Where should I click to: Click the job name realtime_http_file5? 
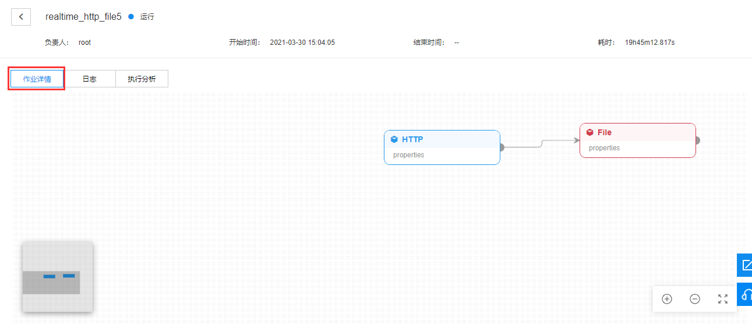pos(83,17)
